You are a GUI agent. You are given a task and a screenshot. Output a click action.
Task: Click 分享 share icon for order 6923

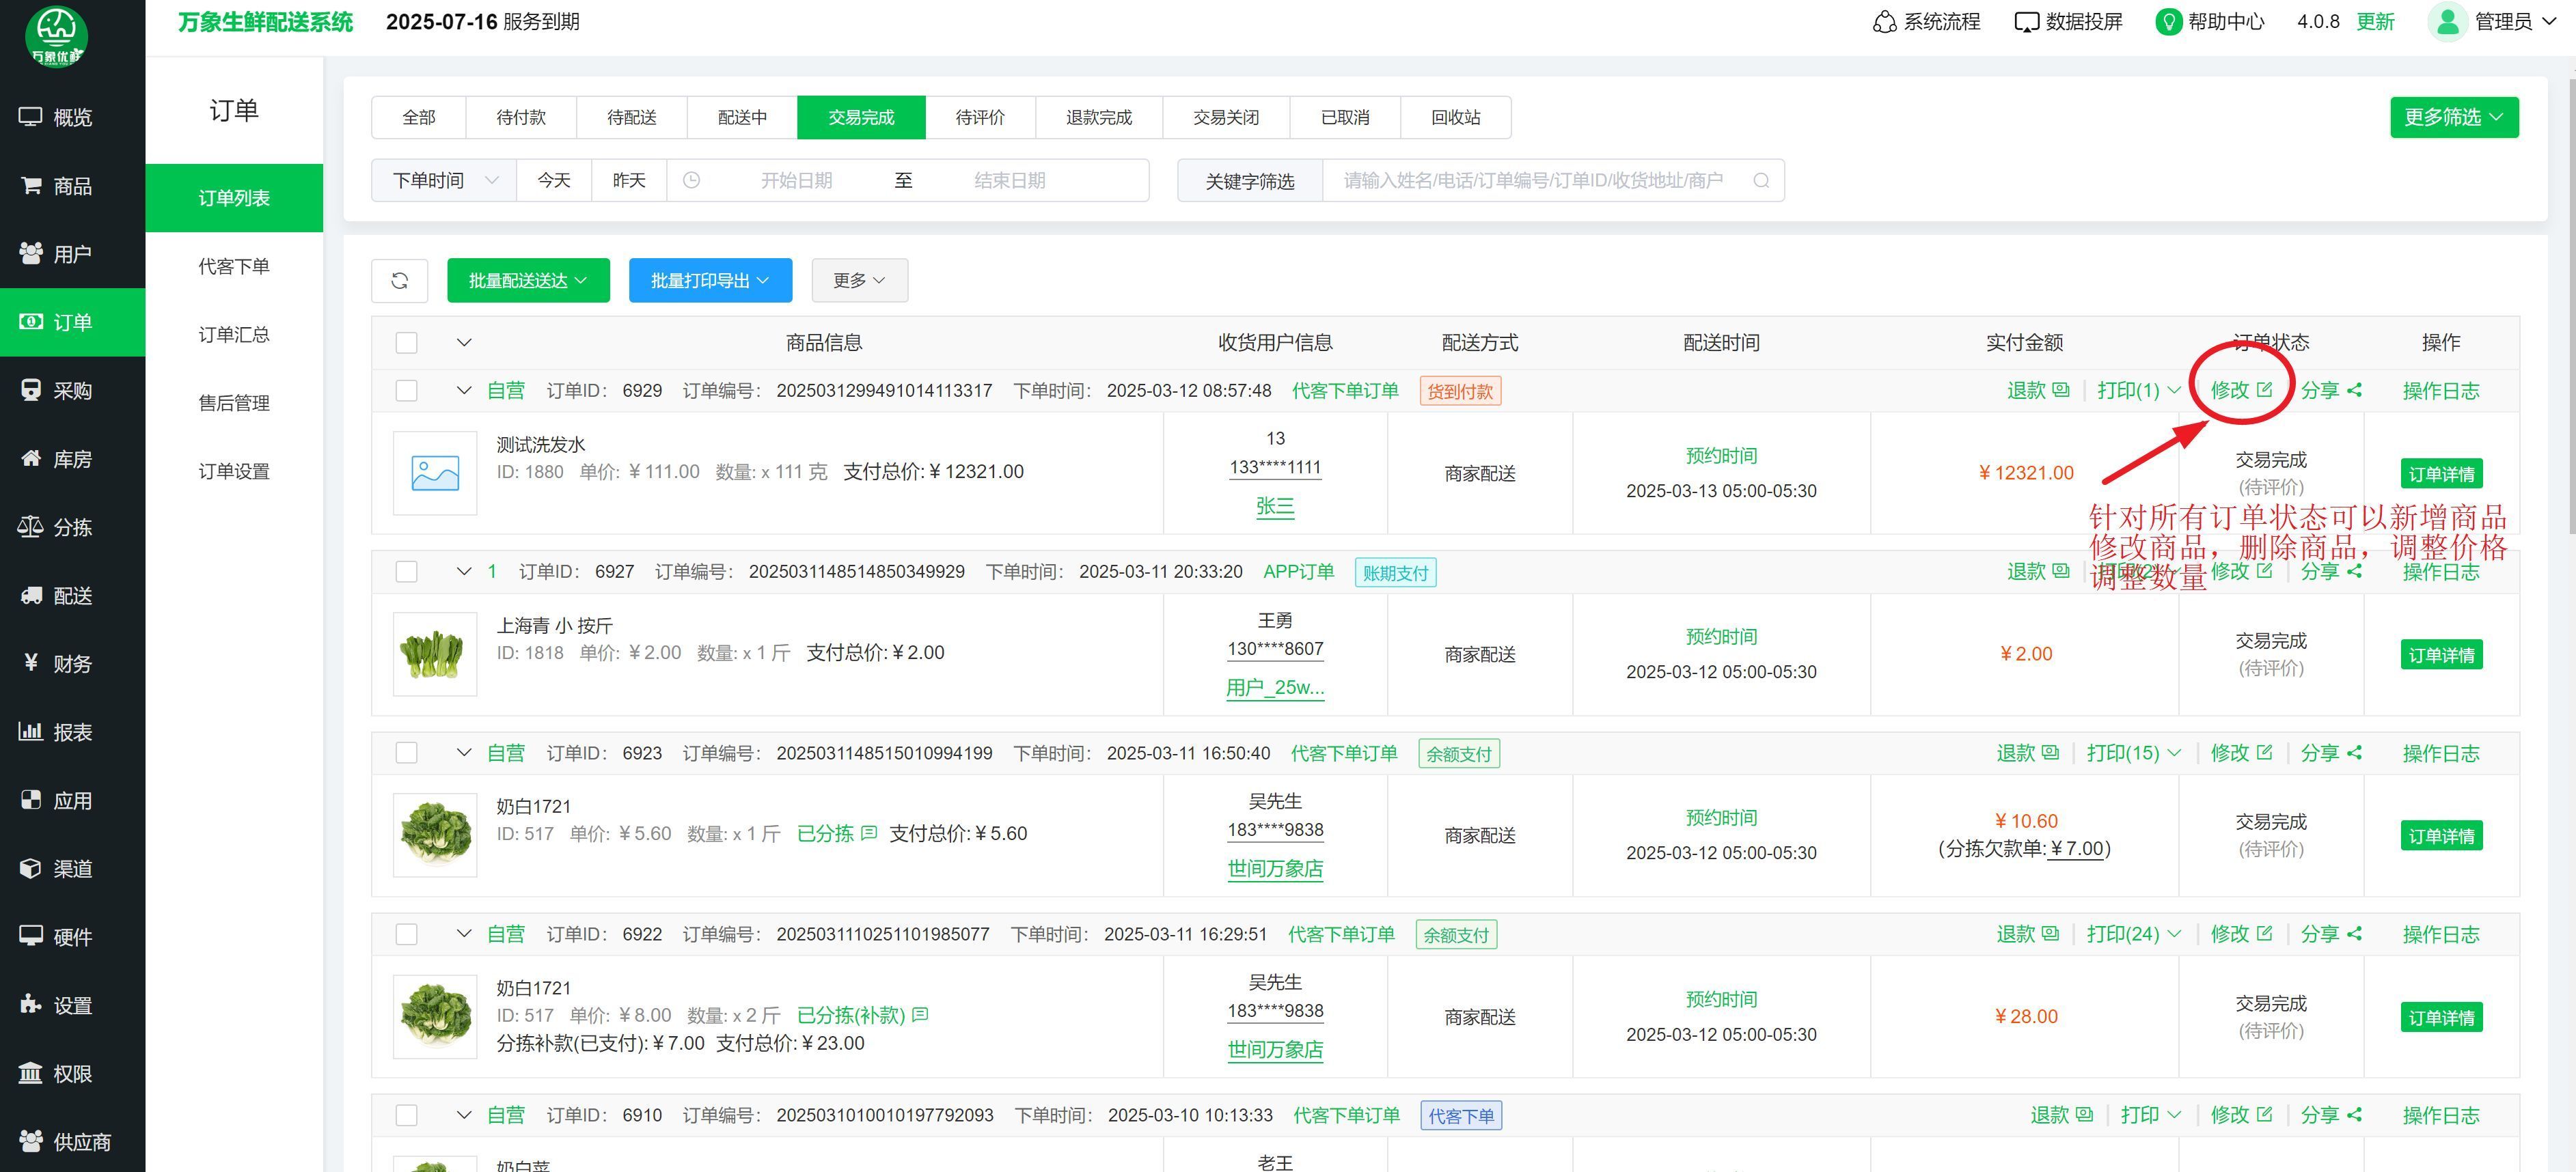click(x=2354, y=753)
